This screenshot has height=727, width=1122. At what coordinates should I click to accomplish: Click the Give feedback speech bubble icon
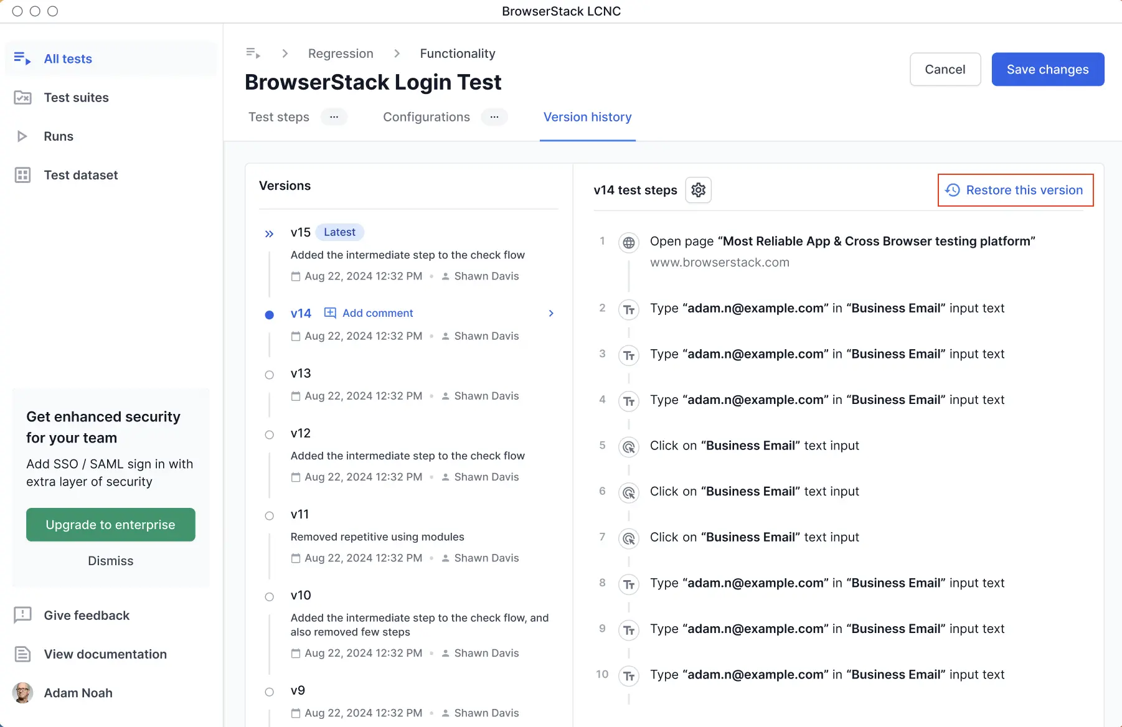(22, 615)
